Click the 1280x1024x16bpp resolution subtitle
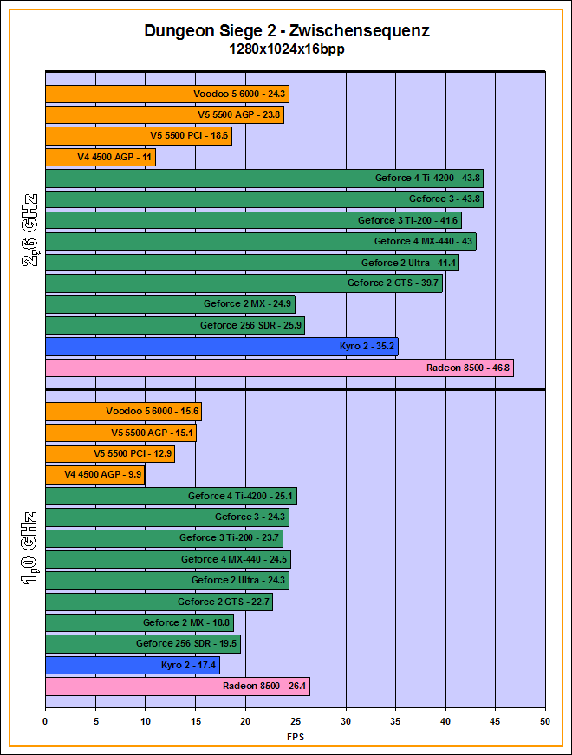Screen dimensions: 572x755 pyautogui.click(x=286, y=49)
